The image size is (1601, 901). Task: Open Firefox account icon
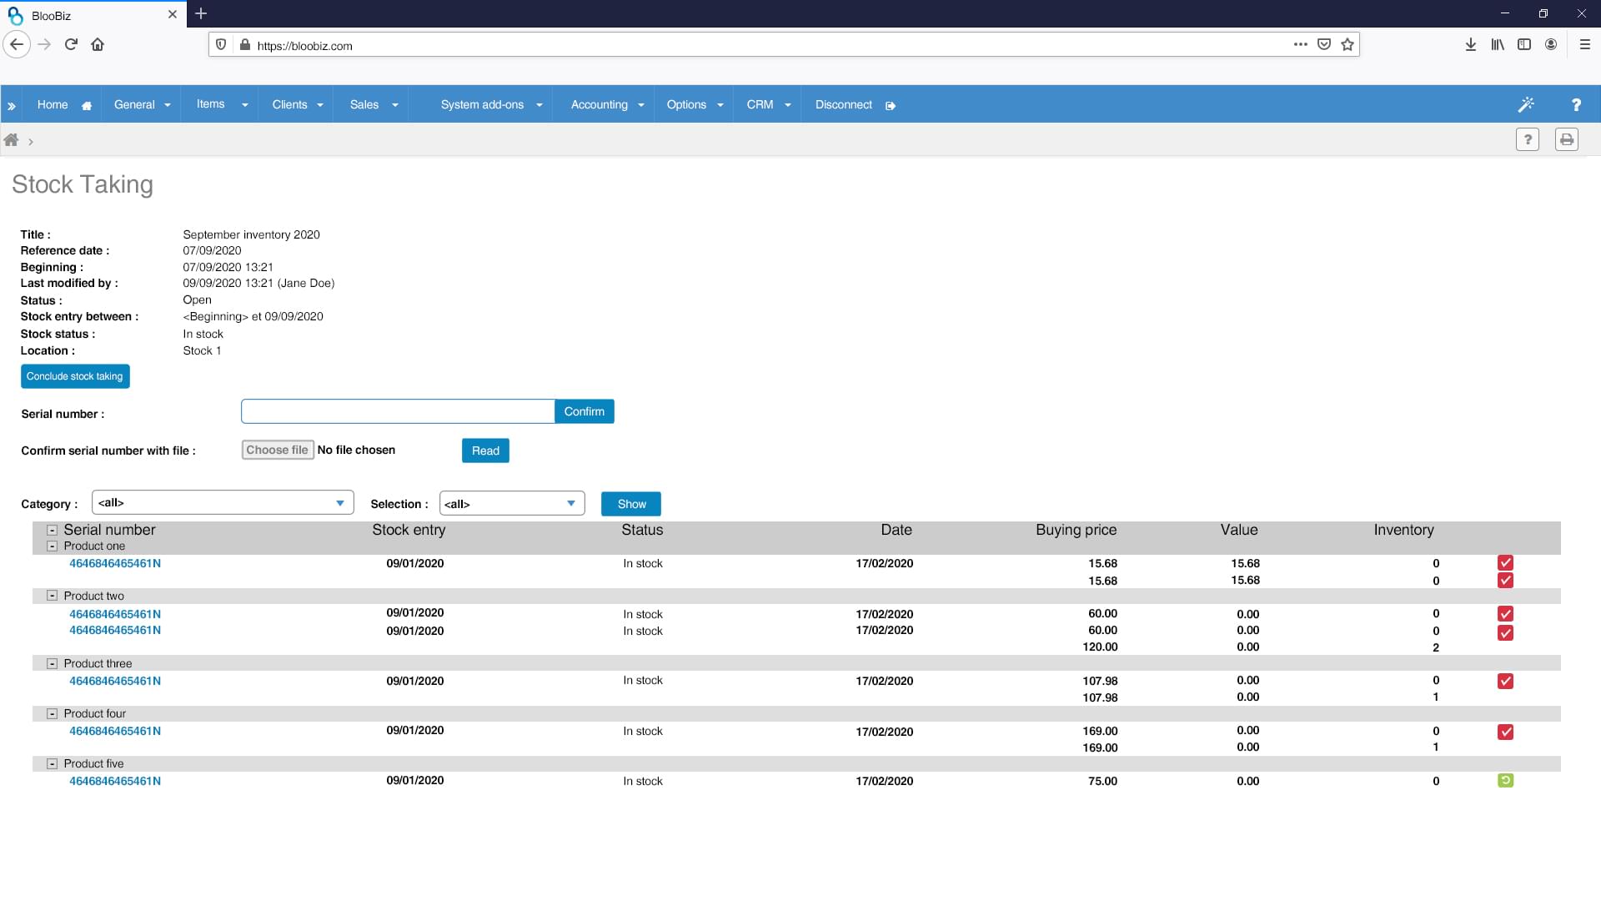1551,45
